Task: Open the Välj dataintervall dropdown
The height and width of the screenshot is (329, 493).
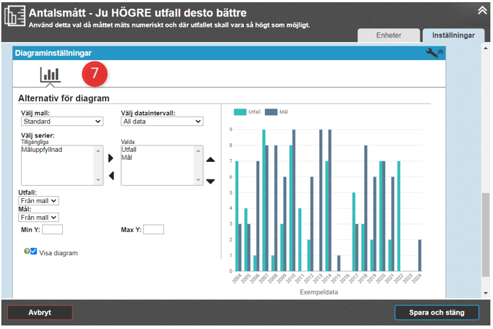Action: [161, 121]
